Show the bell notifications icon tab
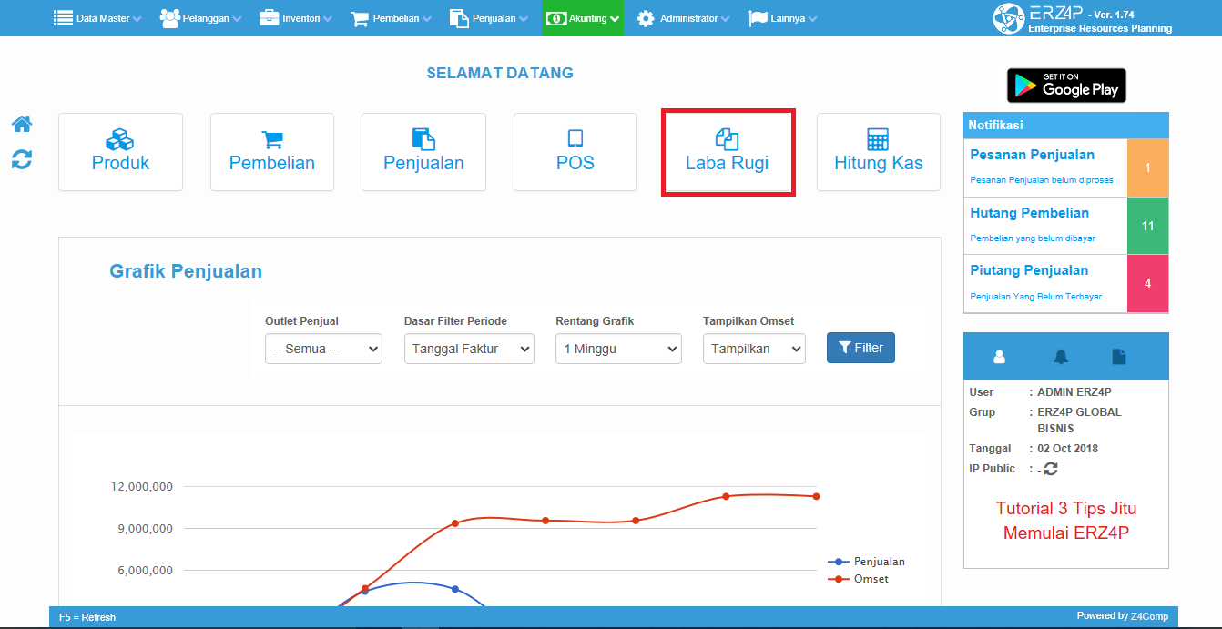The height and width of the screenshot is (629, 1222). click(1060, 357)
